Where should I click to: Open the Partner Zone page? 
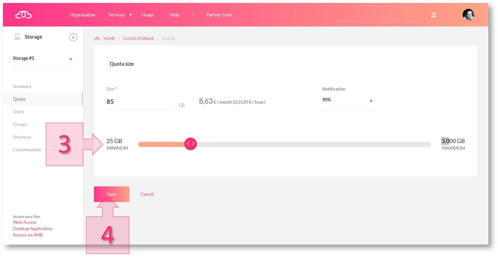click(x=219, y=15)
